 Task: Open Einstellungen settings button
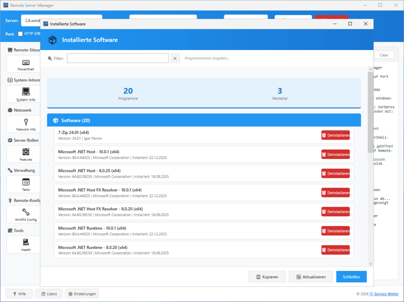click(x=82, y=294)
